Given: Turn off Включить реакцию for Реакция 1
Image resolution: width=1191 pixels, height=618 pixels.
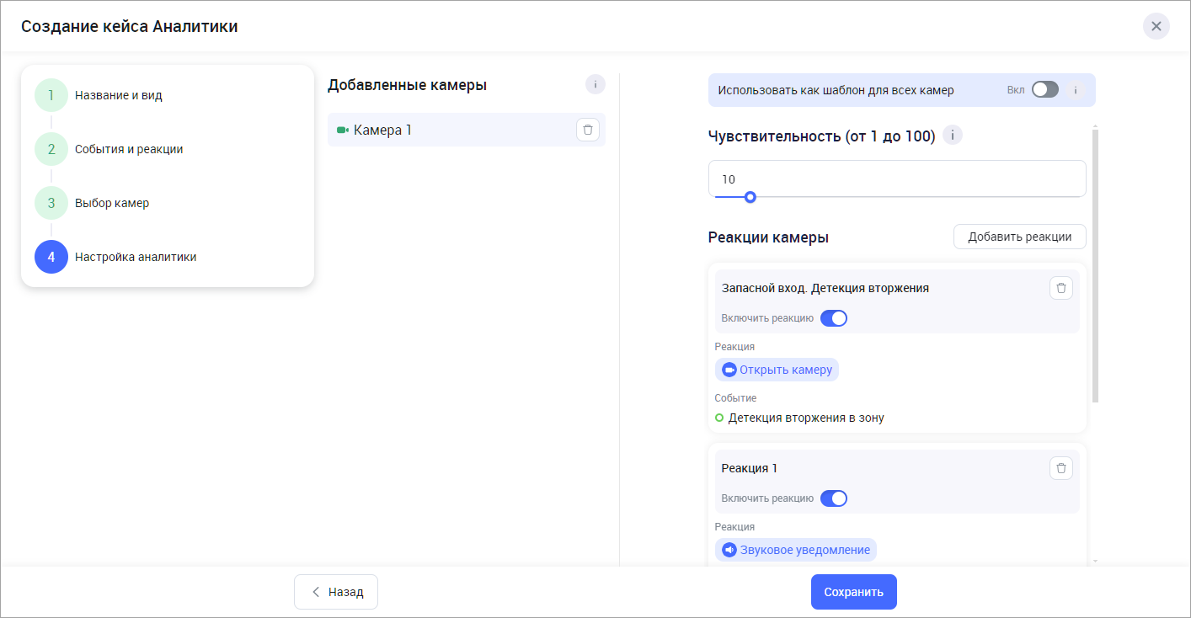Looking at the screenshot, I should (833, 498).
